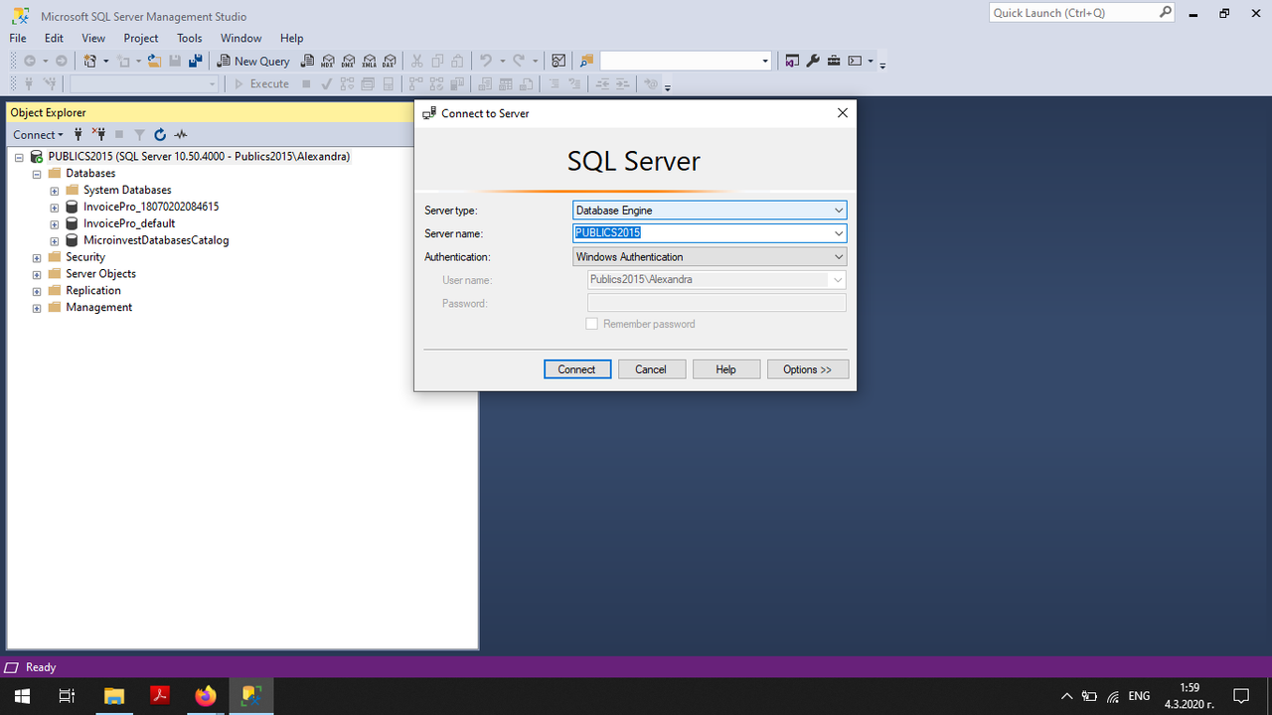Screen dimensions: 1272x715
Task: Open the Connect dropdown in Object Explorer
Action: click(x=38, y=134)
